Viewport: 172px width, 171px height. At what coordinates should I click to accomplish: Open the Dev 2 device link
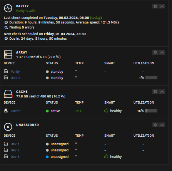point(15,150)
